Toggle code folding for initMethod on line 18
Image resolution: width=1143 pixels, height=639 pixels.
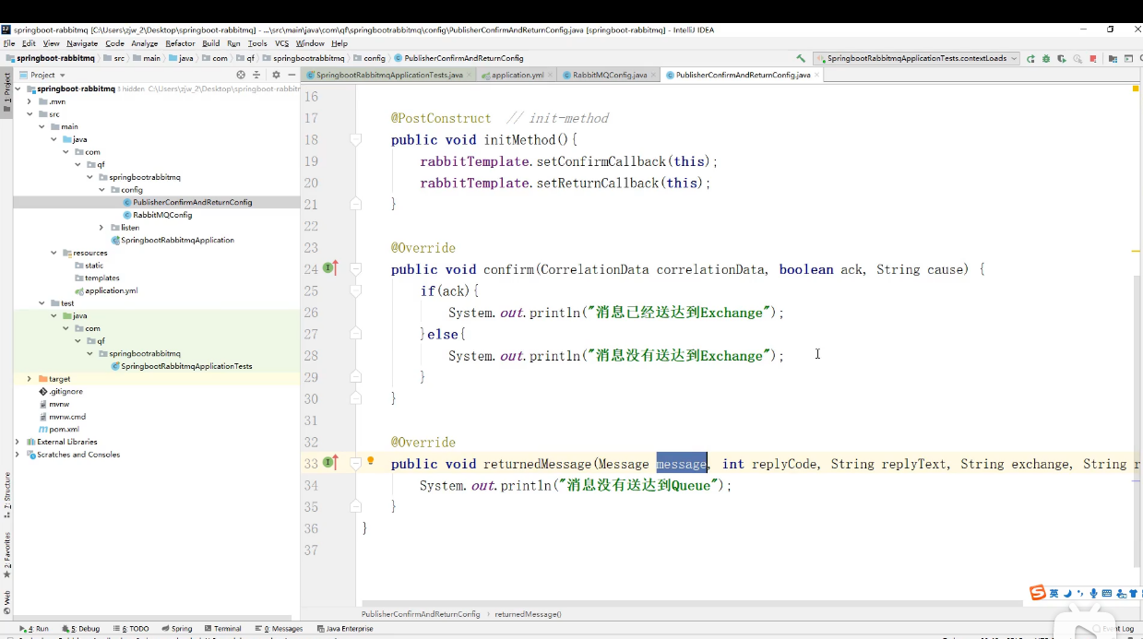pyautogui.click(x=356, y=139)
